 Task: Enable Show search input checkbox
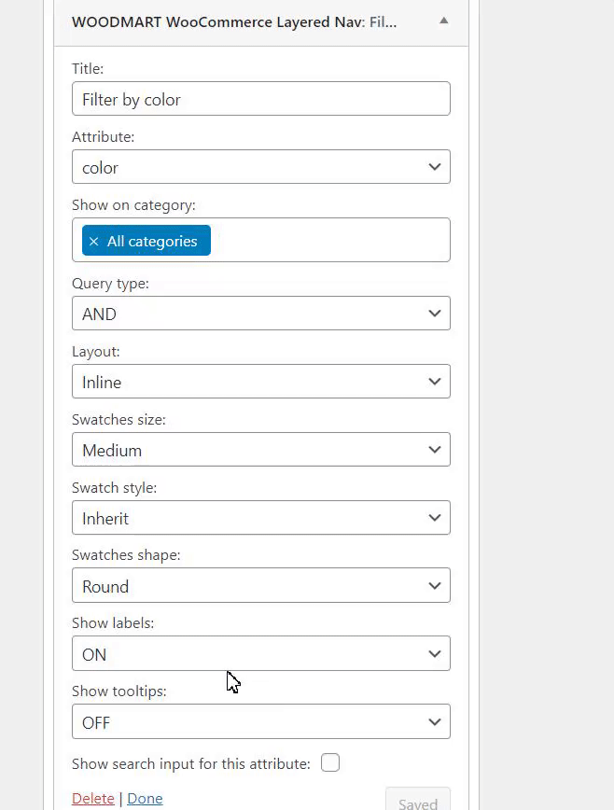[330, 763]
